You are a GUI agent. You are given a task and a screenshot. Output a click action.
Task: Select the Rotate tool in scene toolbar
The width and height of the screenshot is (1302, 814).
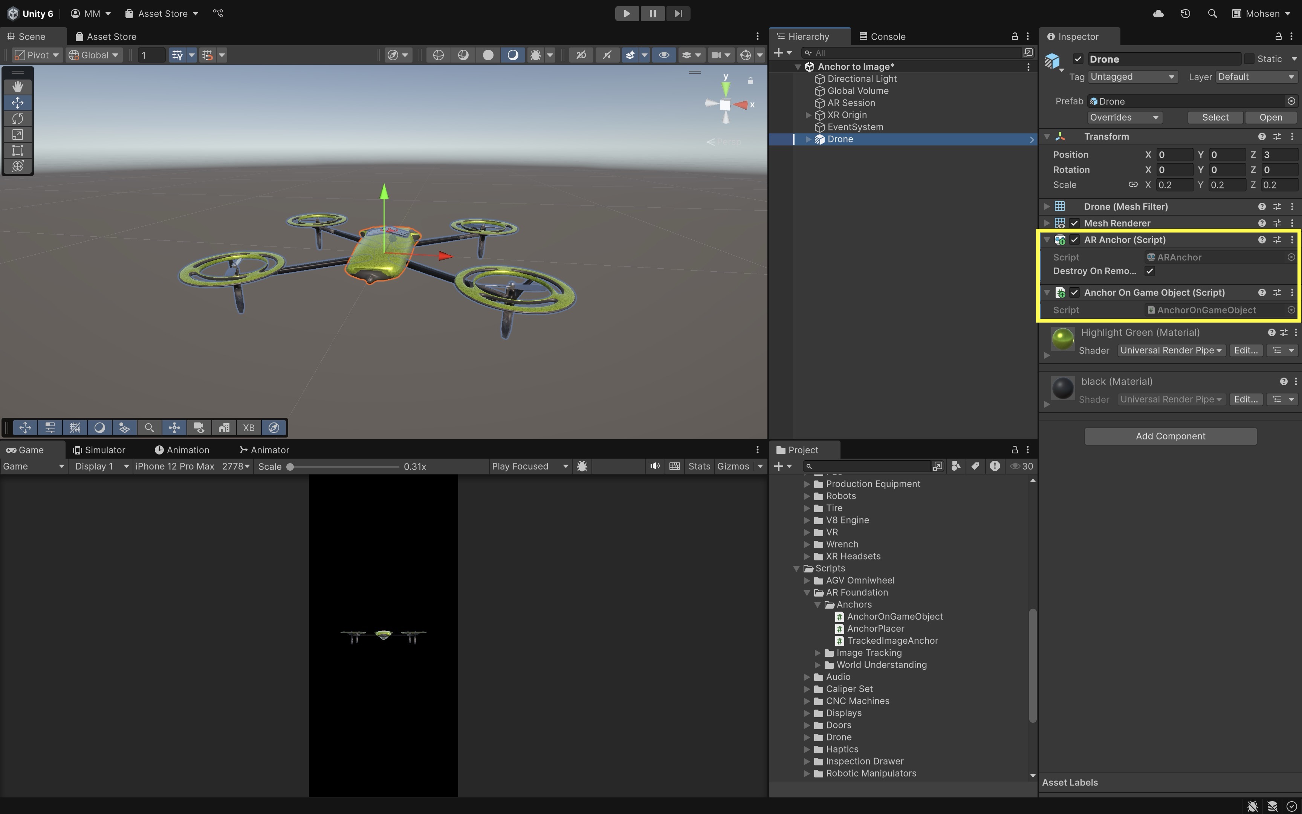[17, 118]
